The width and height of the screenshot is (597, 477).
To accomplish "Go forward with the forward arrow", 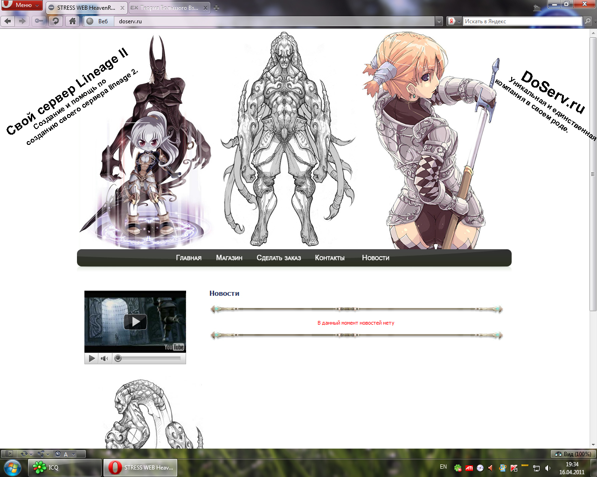I will (22, 21).
